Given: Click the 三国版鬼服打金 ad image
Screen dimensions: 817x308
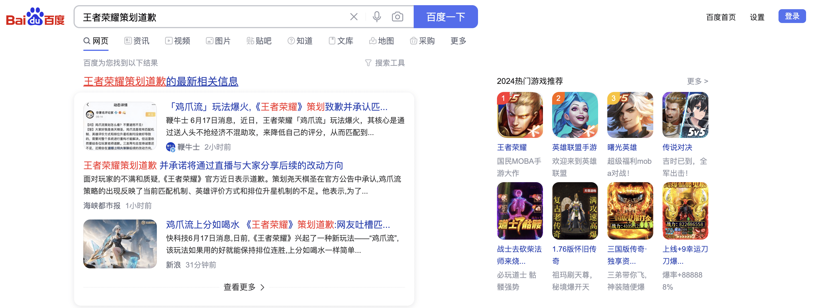Looking at the screenshot, I should click(630, 211).
